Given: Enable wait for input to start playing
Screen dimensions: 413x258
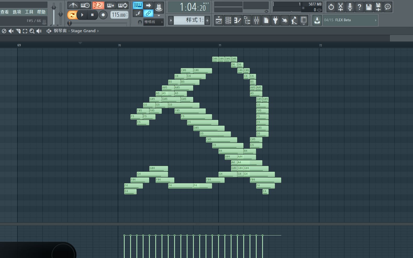Looking at the screenshot, I should [85, 5].
